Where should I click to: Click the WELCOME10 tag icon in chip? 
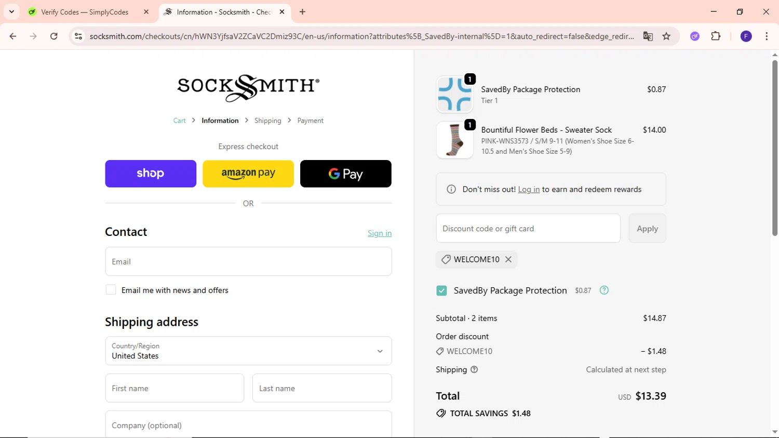(446, 259)
